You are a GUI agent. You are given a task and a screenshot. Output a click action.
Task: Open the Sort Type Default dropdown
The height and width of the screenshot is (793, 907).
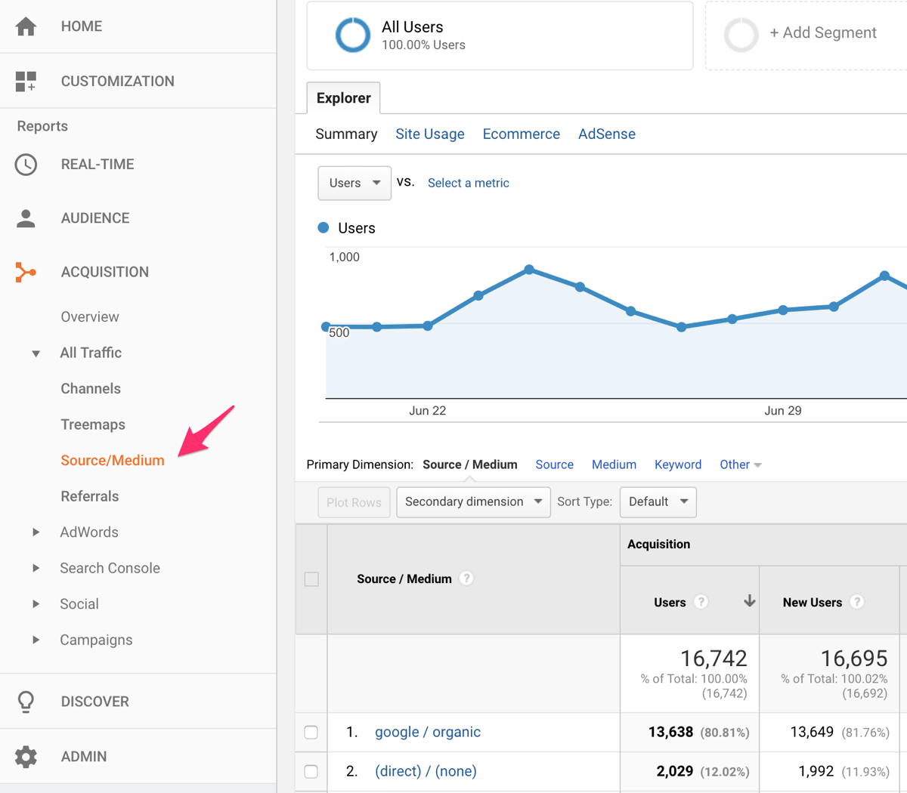(x=658, y=501)
